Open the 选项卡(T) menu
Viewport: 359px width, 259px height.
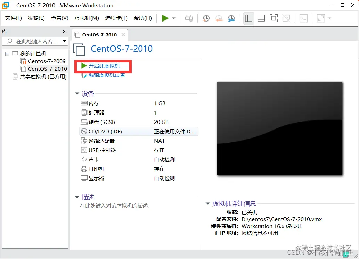click(116, 18)
